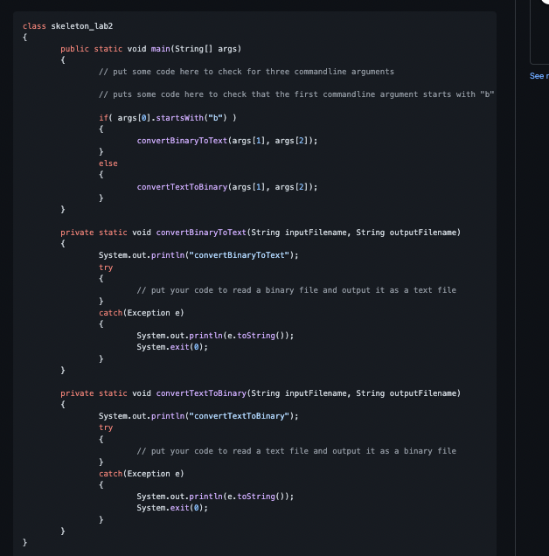Click the 'convertTextToBinary(args[1], args[2]);' call

tap(227, 187)
